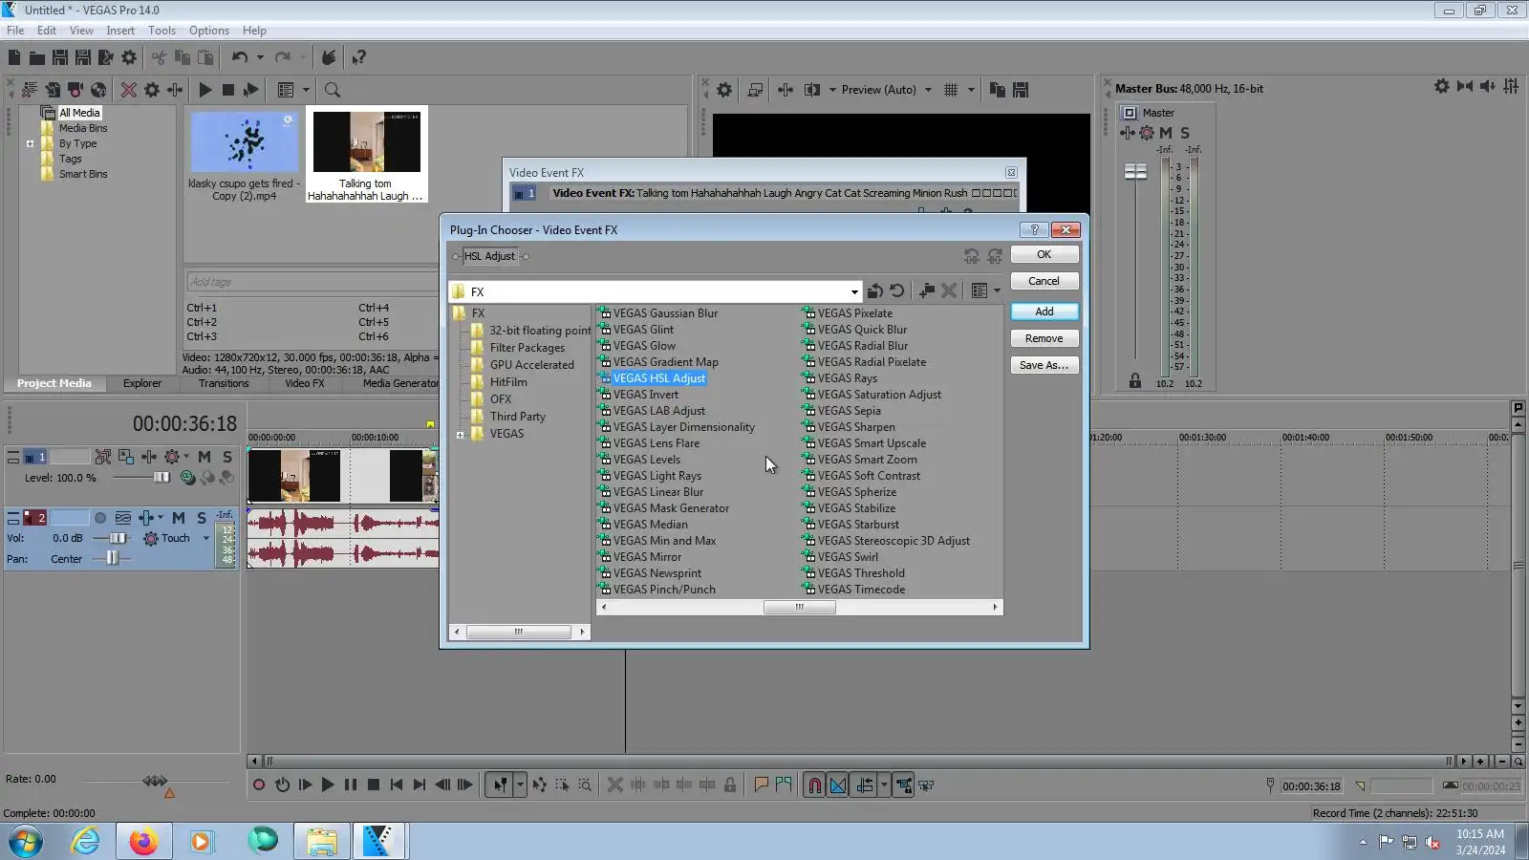This screenshot has height=860, width=1529.
Task: Click the Get Media from Web globe icon
Action: pos(98,90)
